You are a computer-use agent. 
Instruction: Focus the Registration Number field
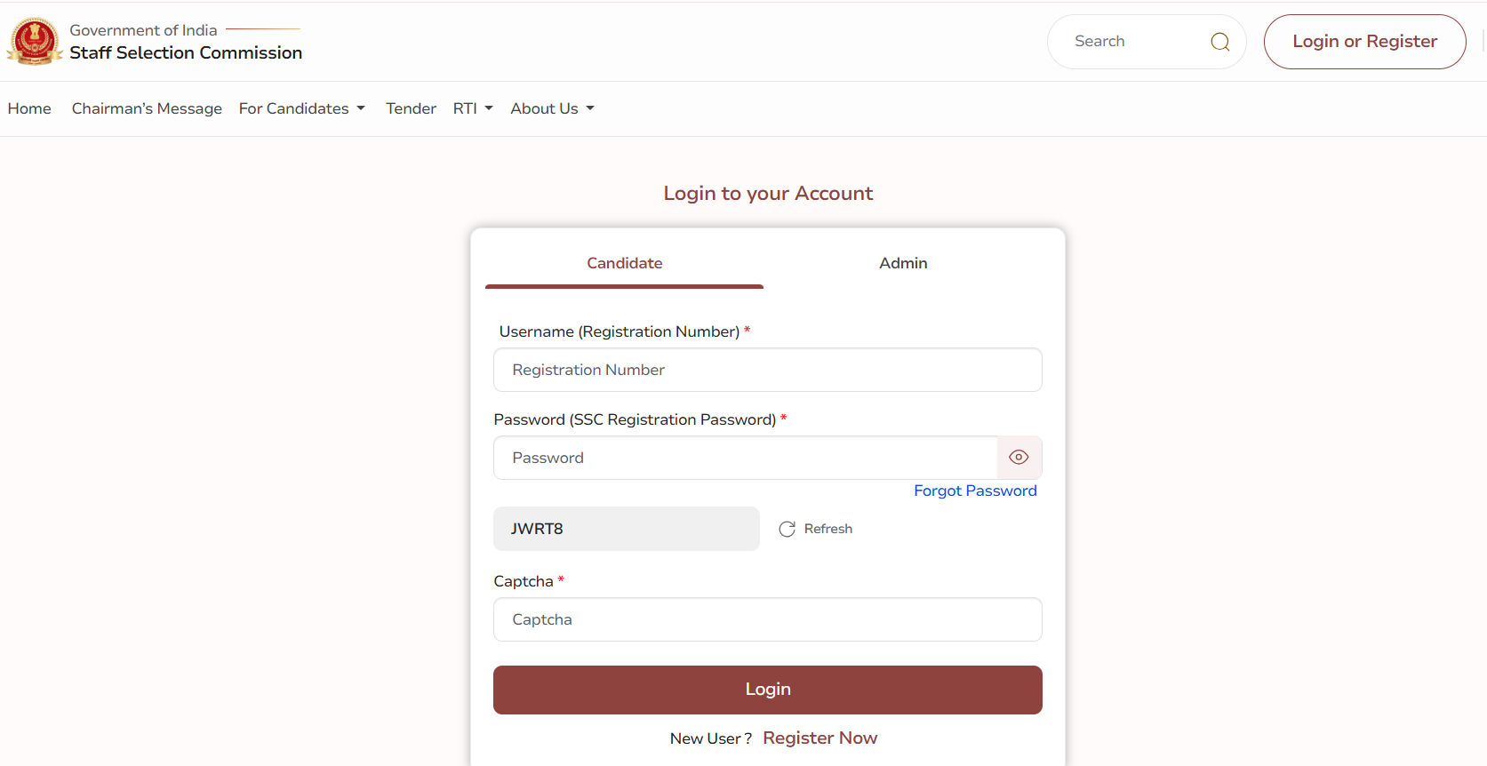tap(767, 370)
